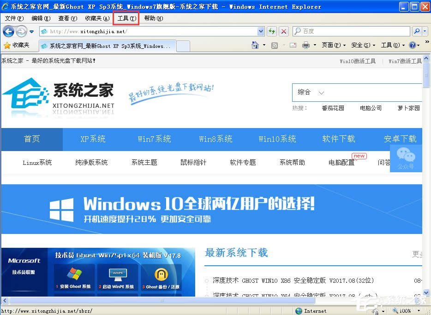Click the grayed Forward arrow
The width and height of the screenshot is (431, 315).
tap(20, 31)
